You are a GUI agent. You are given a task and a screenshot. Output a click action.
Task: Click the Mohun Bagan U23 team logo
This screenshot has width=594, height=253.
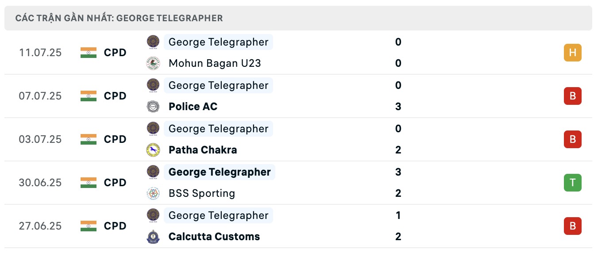click(153, 63)
